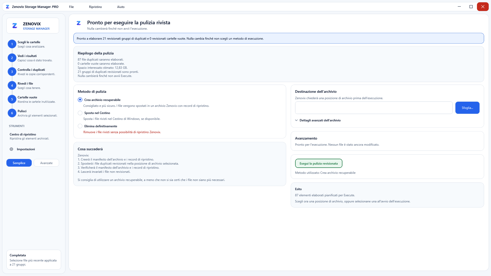Screen dimensions: 491x276
Task: Click the Zenovix logo in the sidebar
Action: click(x=15, y=26)
